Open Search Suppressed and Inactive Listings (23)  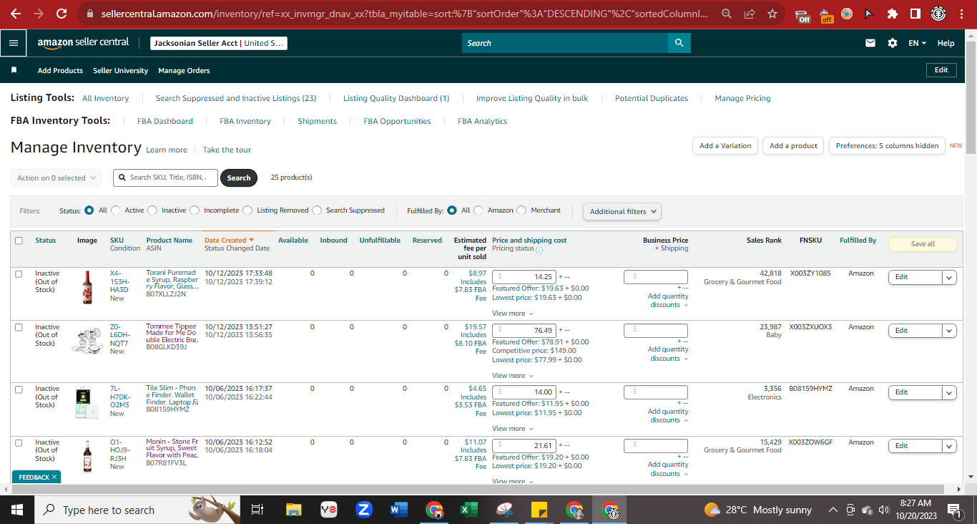point(236,98)
